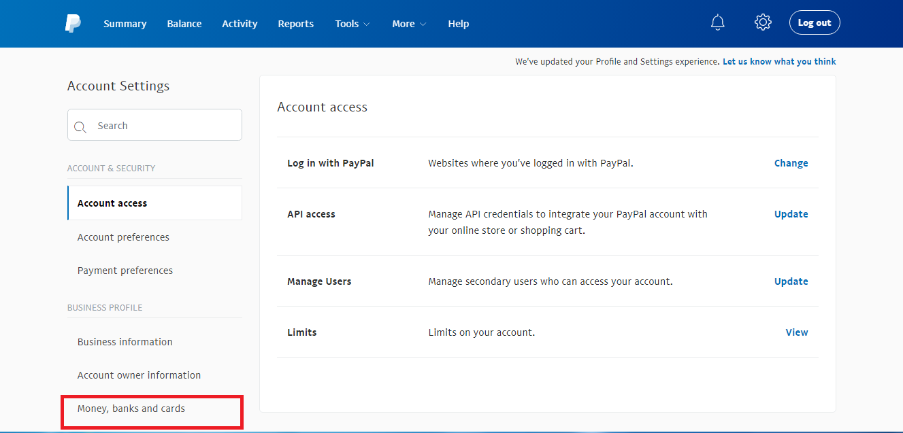Click Update for API access

pos(791,214)
